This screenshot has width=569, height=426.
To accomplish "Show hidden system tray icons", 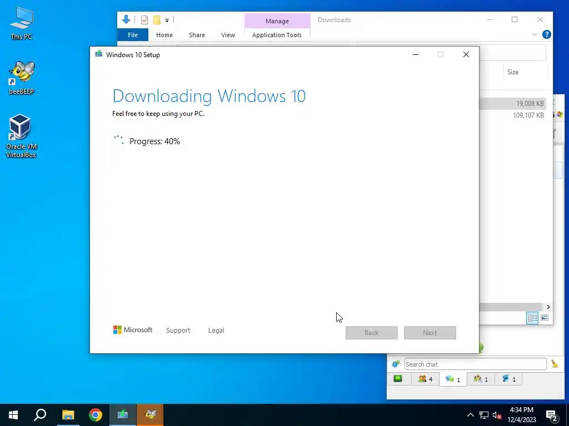I will [x=470, y=415].
